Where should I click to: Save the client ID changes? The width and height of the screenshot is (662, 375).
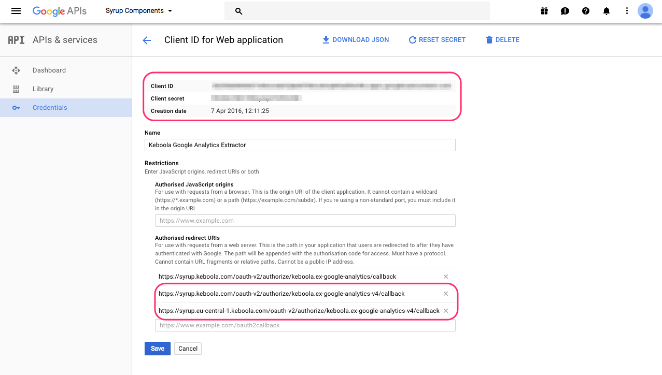point(158,349)
